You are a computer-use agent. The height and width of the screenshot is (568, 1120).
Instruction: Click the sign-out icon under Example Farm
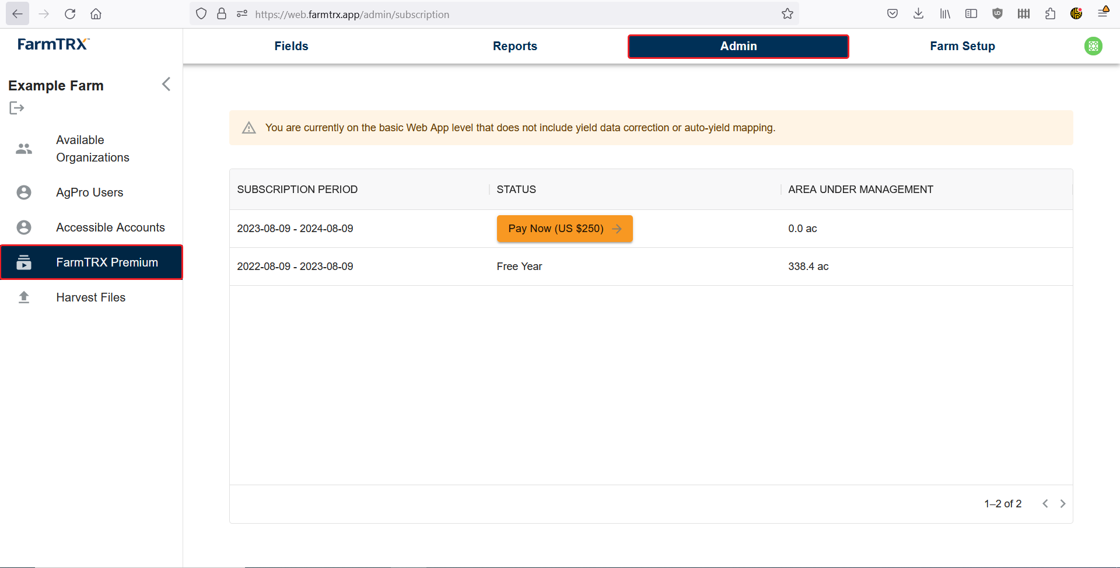[x=16, y=108]
